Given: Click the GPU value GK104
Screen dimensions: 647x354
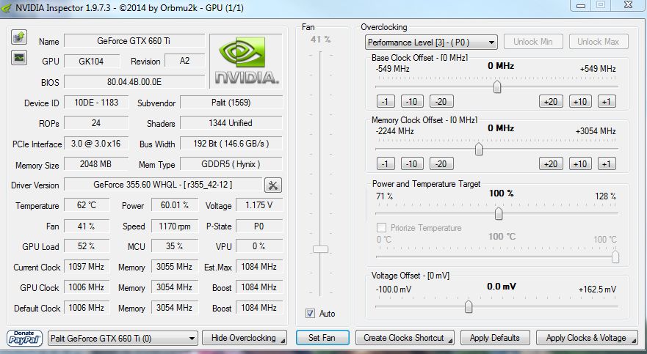Looking at the screenshot, I should pos(92,62).
